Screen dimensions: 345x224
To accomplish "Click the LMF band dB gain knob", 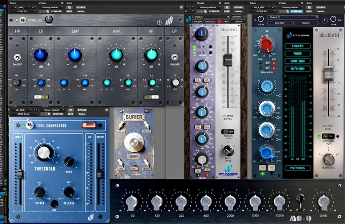I will tap(75, 54).
